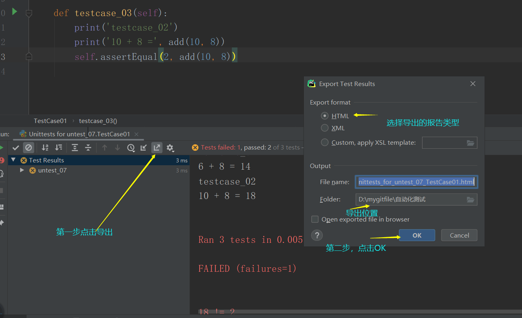Click the File name input field

tap(416, 182)
